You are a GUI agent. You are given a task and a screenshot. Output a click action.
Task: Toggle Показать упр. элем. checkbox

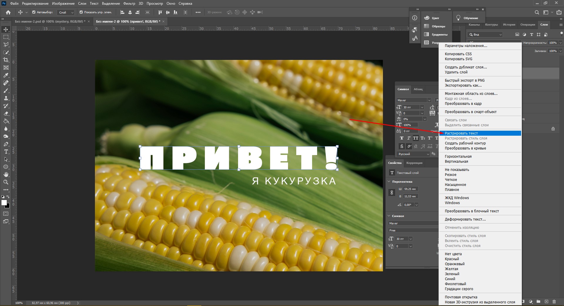(x=81, y=12)
